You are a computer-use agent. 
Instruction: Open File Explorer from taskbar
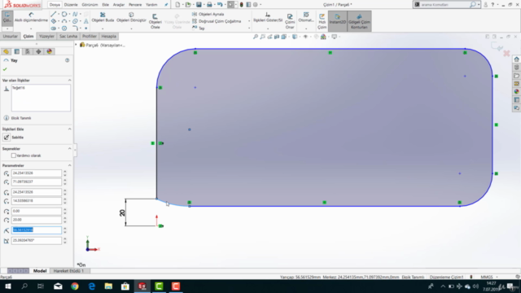[x=108, y=286]
